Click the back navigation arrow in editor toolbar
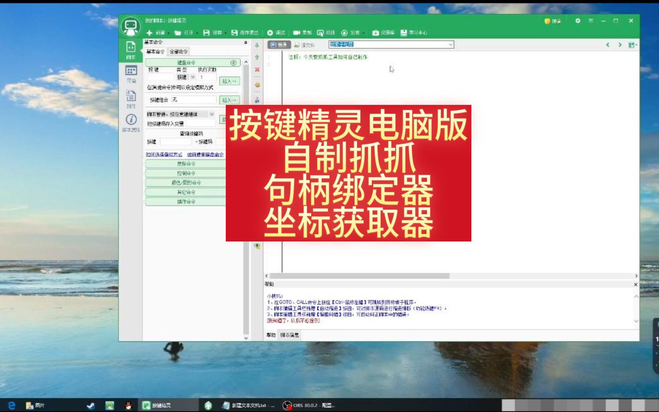The image size is (659, 412). (x=608, y=45)
